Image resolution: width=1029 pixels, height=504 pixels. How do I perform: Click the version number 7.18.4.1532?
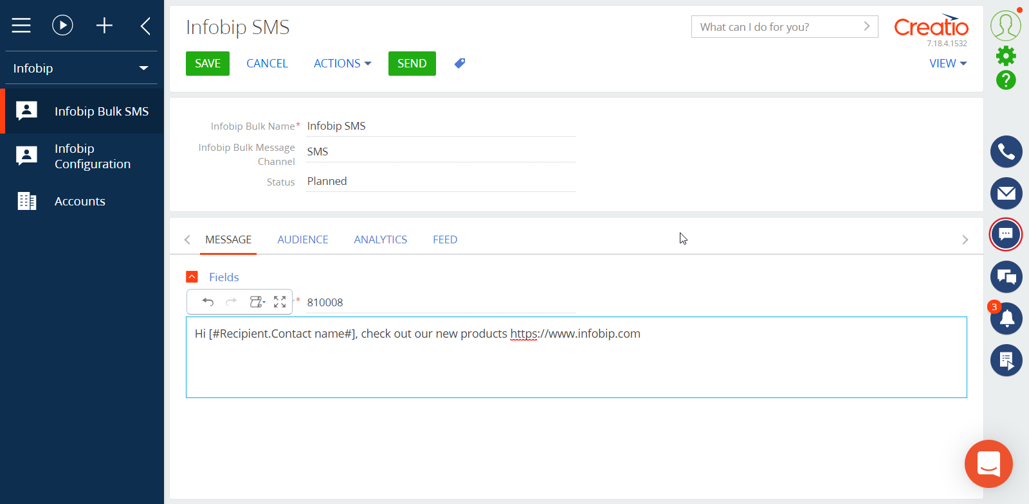coord(947,44)
